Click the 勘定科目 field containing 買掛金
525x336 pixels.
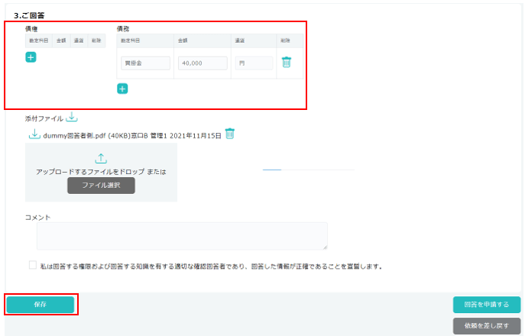145,63
